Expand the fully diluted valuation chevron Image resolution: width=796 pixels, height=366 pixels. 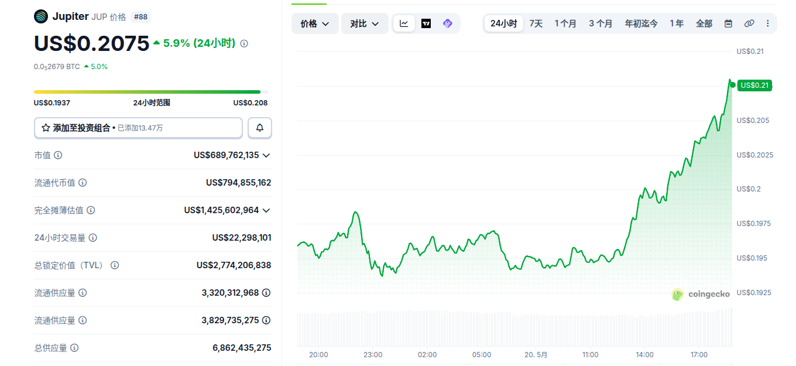point(266,210)
